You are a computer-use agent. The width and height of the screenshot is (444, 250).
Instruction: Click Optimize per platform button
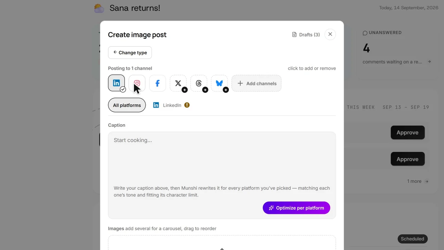pos(296,208)
